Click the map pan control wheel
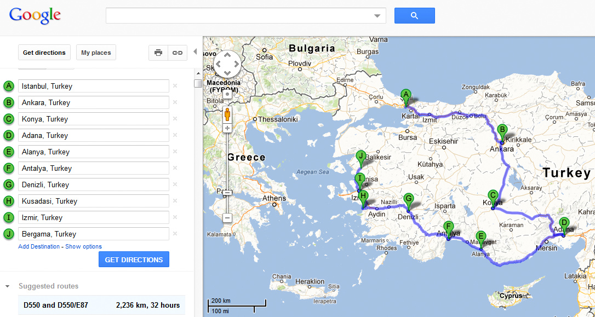 [227, 64]
